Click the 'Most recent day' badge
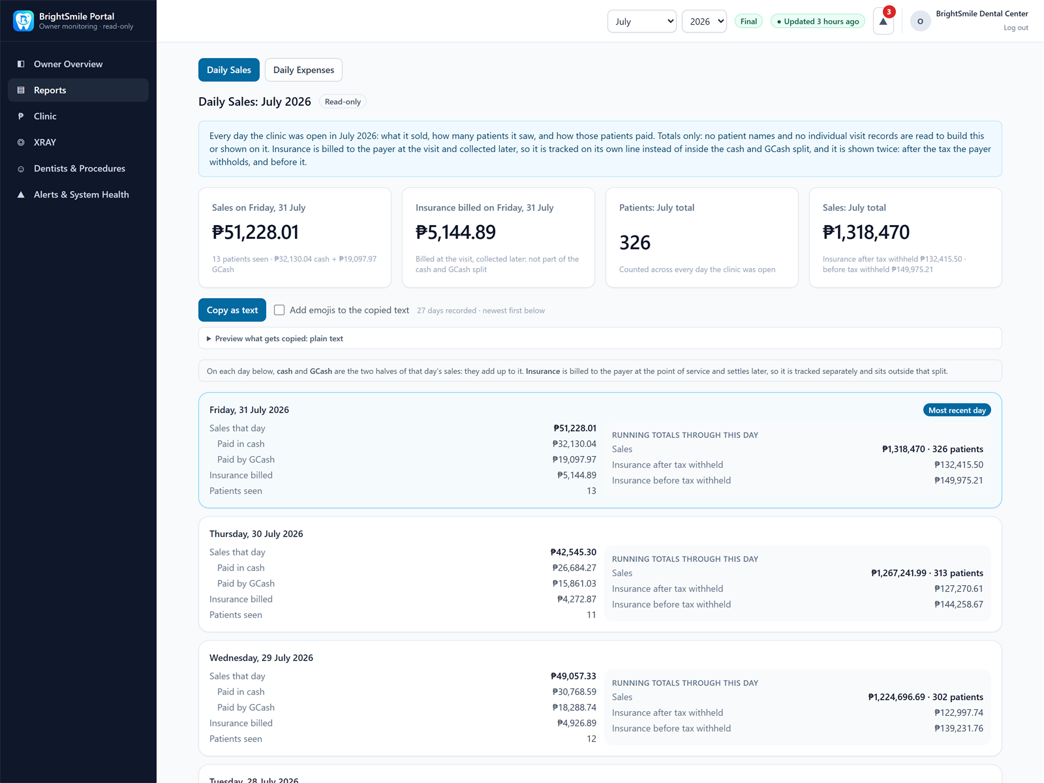 coord(957,410)
